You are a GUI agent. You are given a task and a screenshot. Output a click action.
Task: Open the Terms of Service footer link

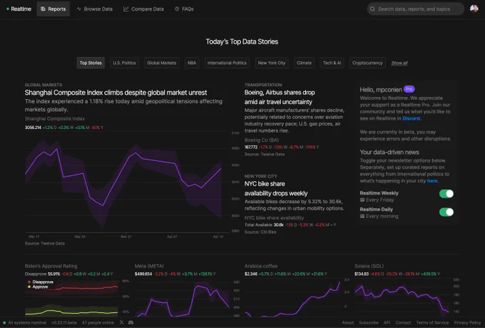[x=432, y=322]
